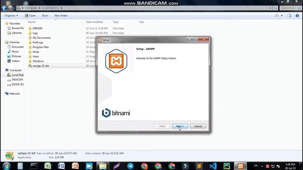Open the Music library in the sidebar

point(15,51)
